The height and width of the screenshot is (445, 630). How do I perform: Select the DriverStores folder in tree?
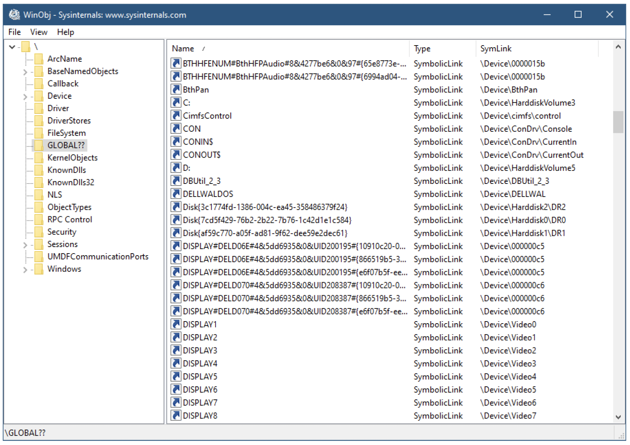coord(69,120)
